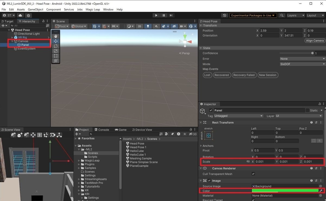
Task: Click the Play button
Action: 156,15
